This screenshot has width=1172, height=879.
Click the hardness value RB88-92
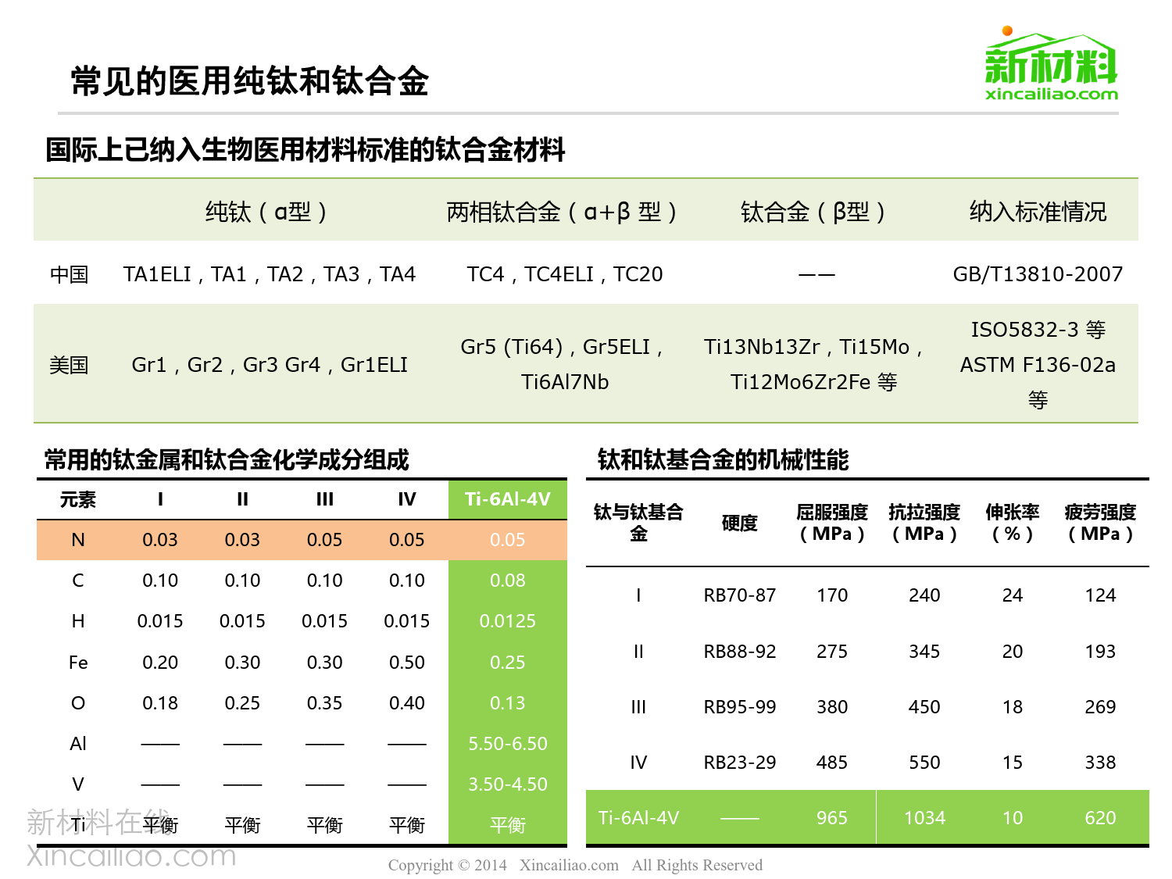[740, 652]
